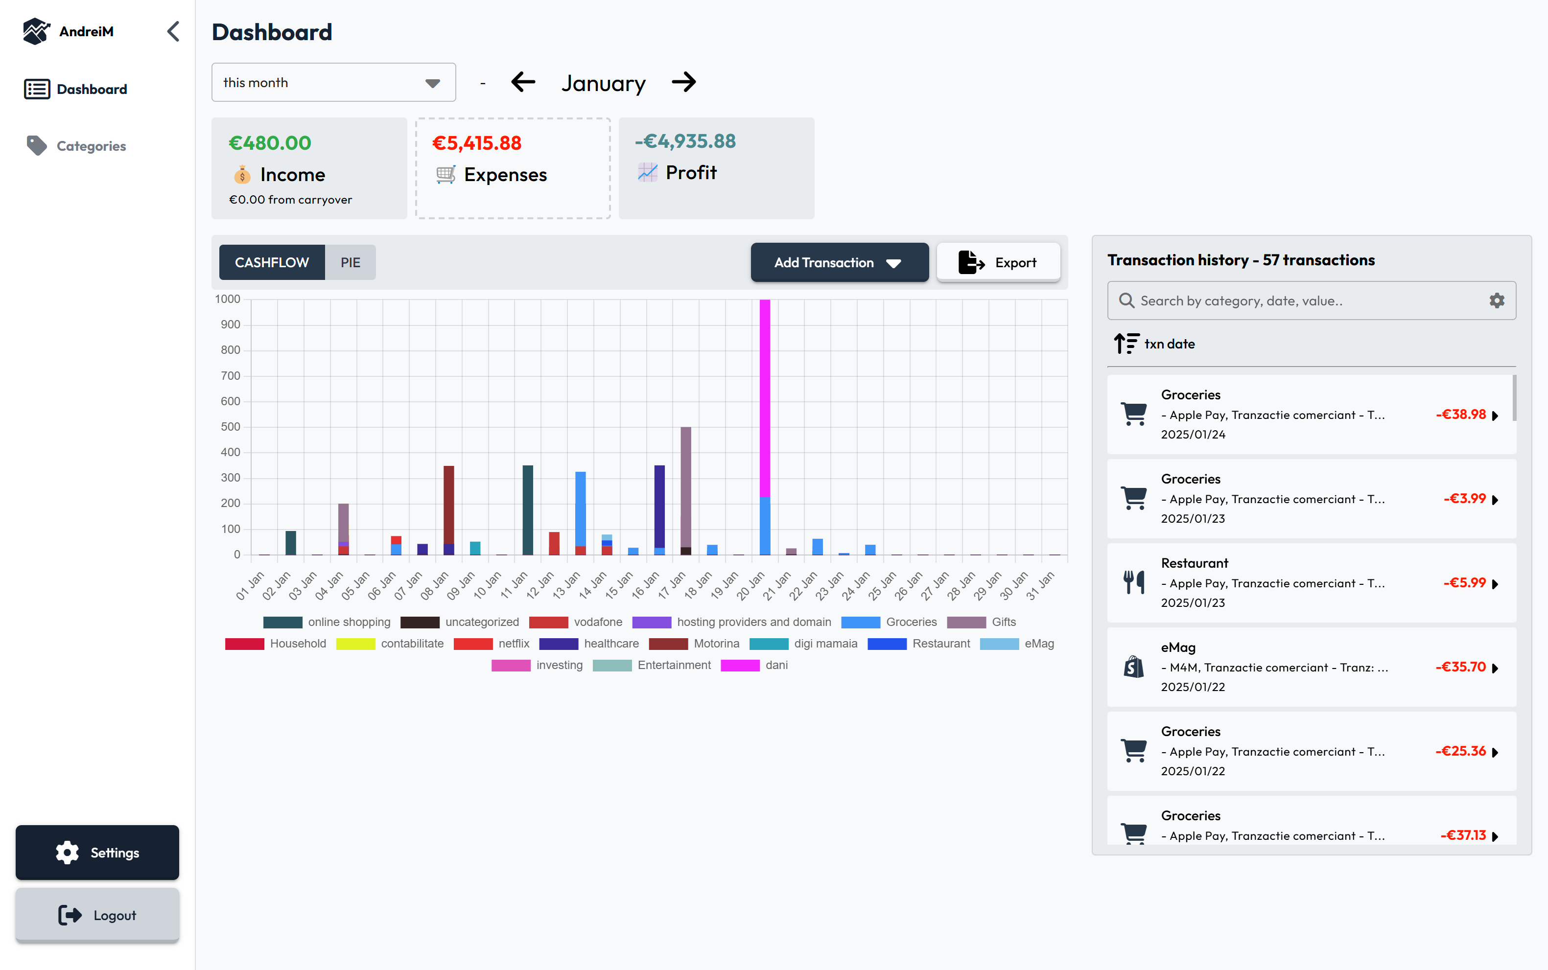
Task: Toggle the Household legend item
Action: pyautogui.click(x=276, y=644)
